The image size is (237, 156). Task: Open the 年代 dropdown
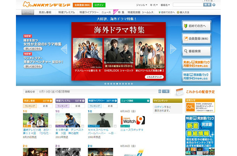tap(154, 5)
